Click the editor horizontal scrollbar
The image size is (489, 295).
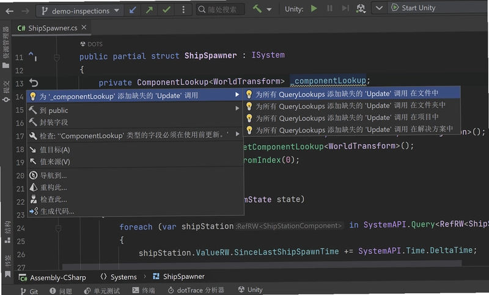pyautogui.click(x=262, y=265)
